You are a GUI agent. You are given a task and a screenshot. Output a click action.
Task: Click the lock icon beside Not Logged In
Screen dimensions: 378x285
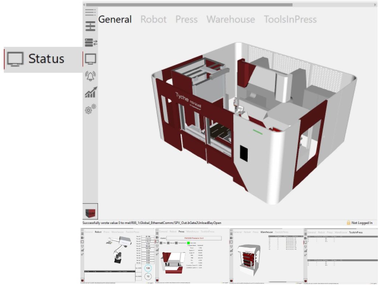tap(348, 223)
